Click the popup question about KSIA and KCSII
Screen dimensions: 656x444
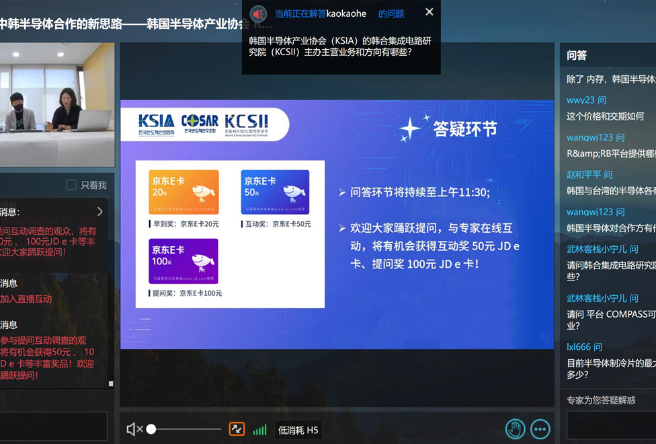tap(339, 46)
